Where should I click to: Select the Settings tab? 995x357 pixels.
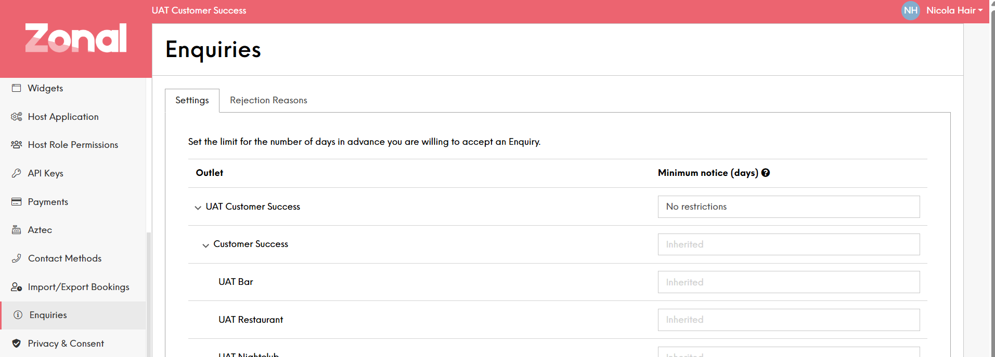click(x=192, y=100)
